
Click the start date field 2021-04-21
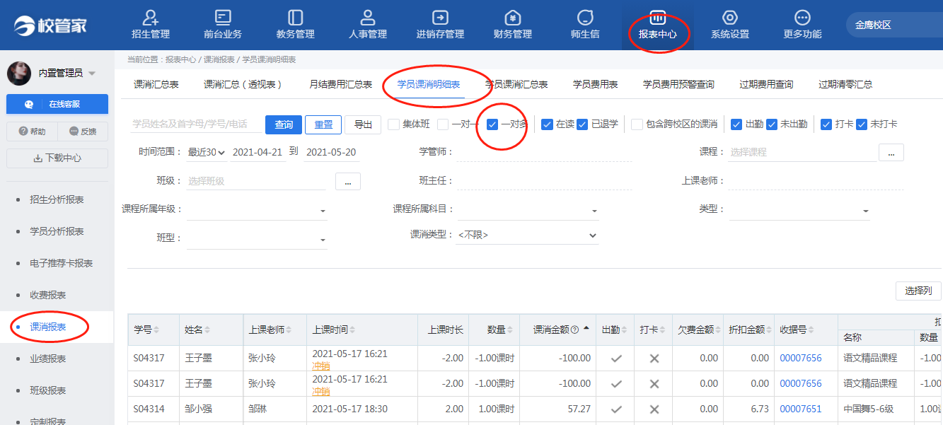click(x=258, y=152)
